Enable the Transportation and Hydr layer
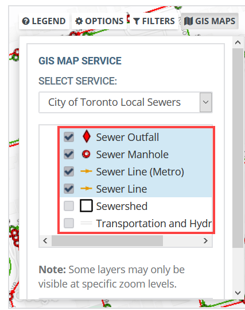 coord(69,223)
